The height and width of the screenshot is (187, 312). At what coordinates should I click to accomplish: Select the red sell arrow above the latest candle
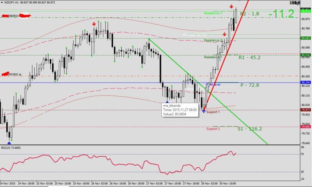coord(231,7)
